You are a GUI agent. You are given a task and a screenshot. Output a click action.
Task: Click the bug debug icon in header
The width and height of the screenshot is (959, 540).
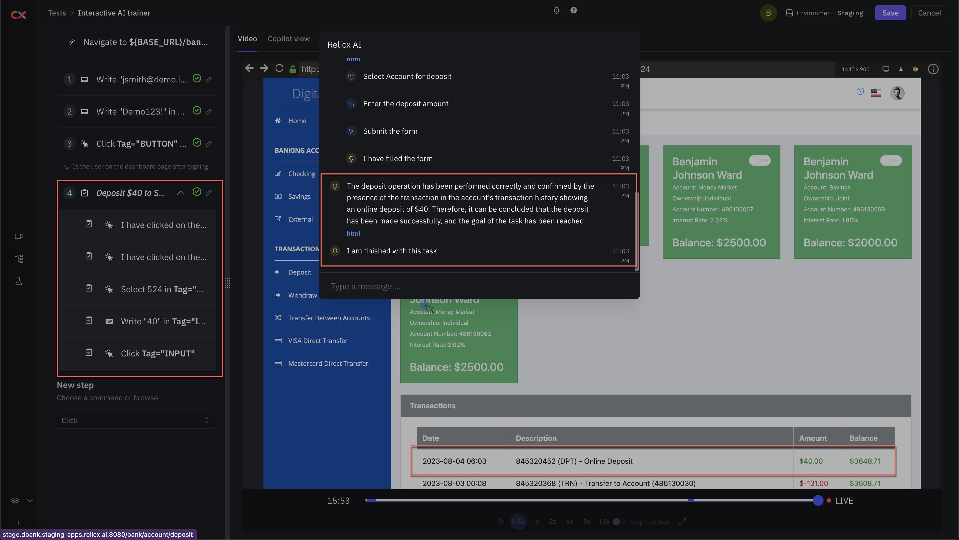(x=556, y=10)
